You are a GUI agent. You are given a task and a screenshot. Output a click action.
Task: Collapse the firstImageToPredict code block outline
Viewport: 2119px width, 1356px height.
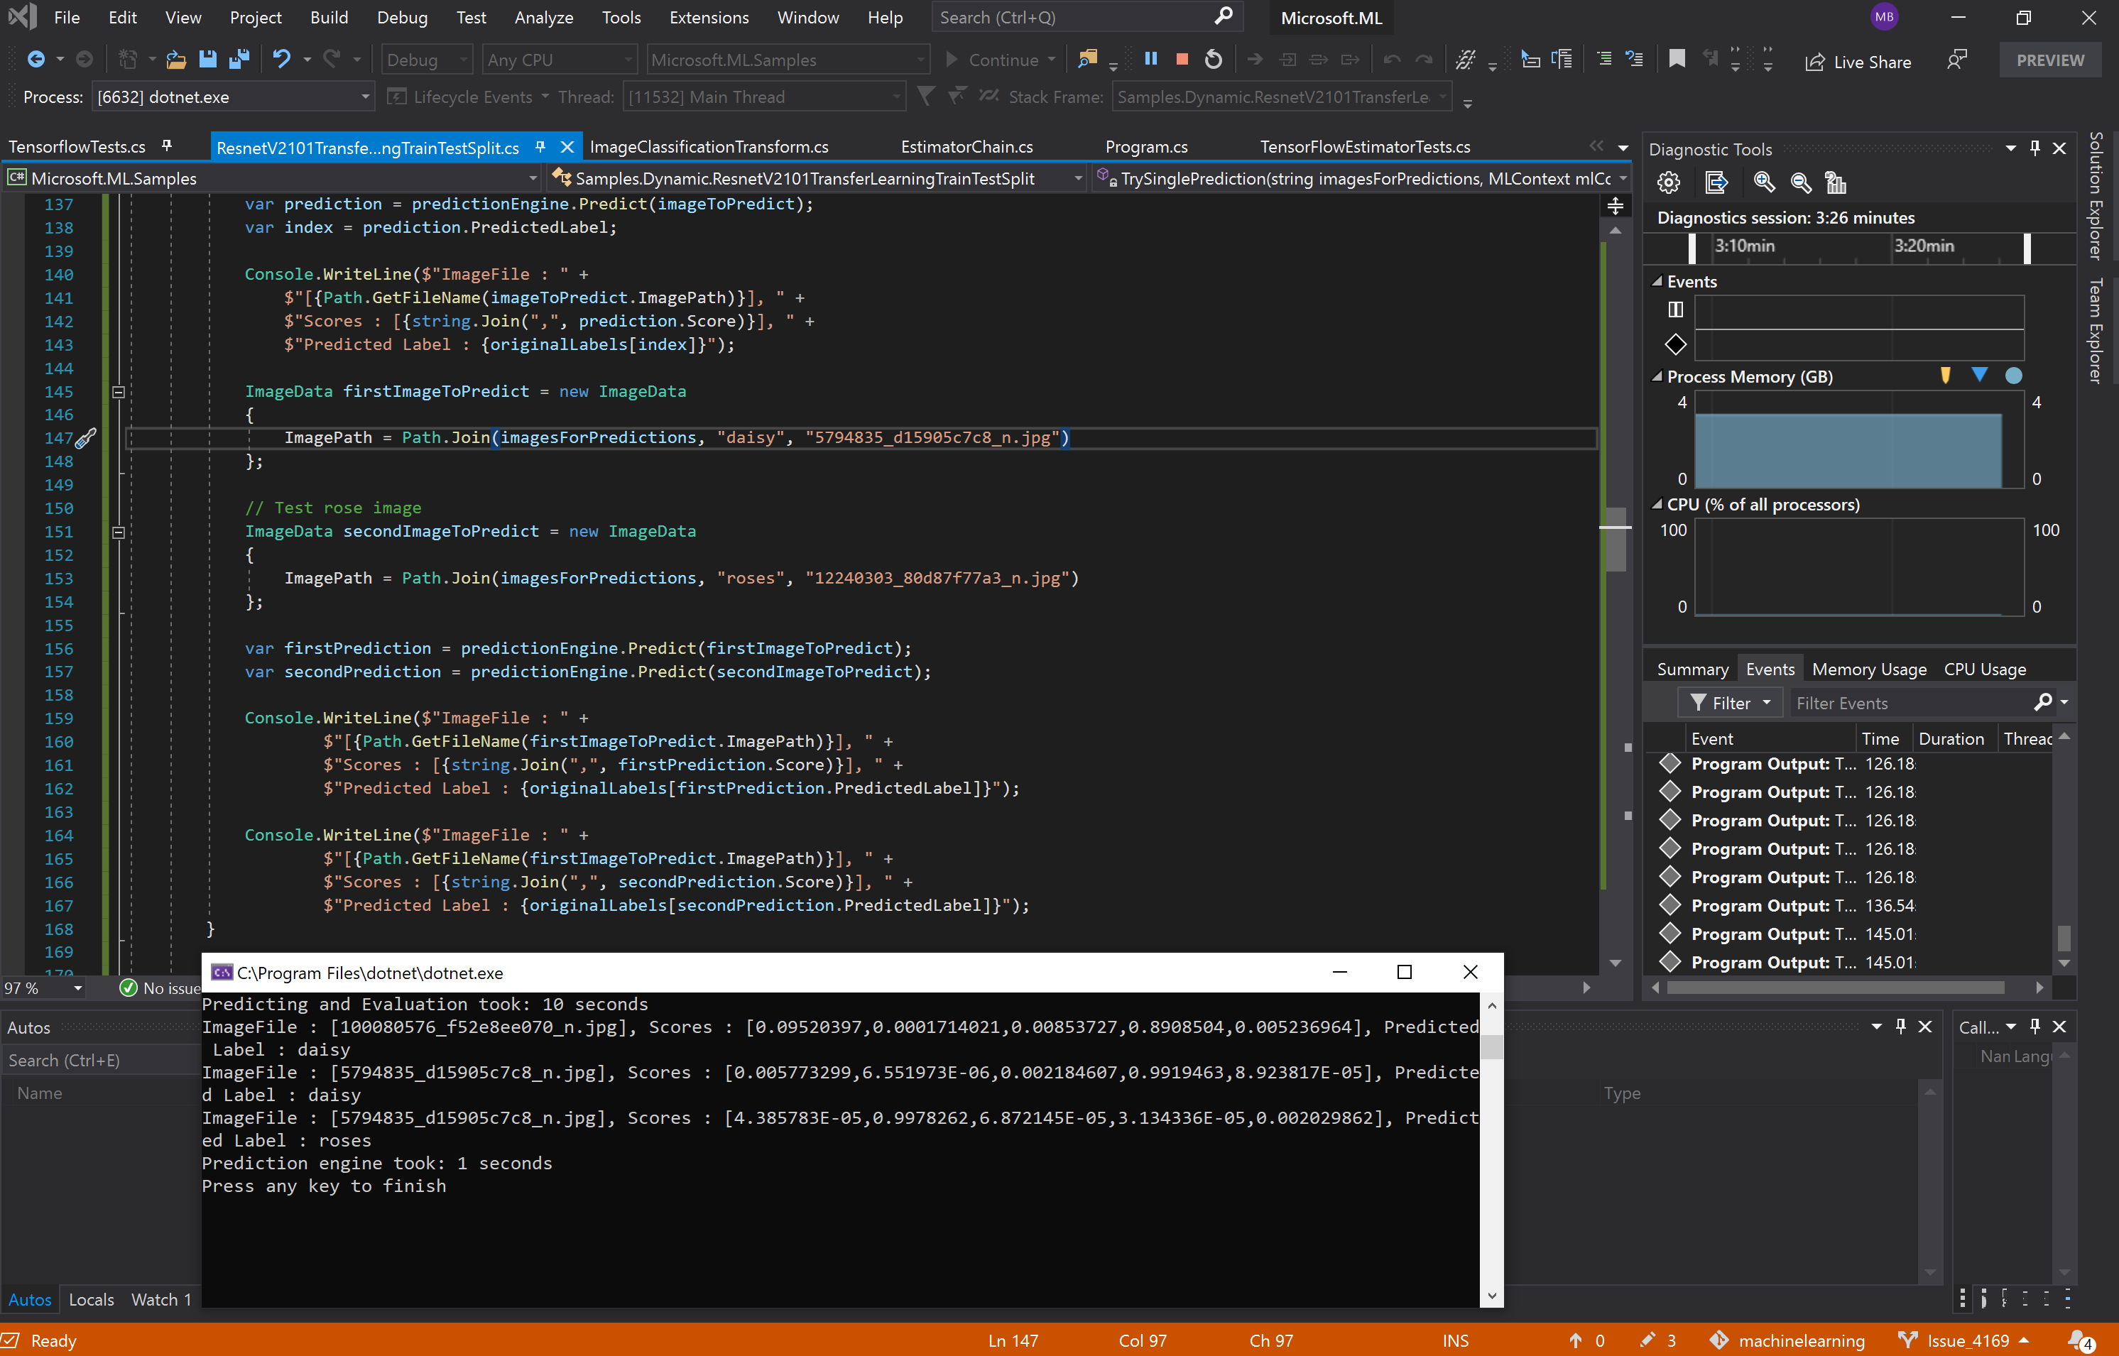point(118,392)
